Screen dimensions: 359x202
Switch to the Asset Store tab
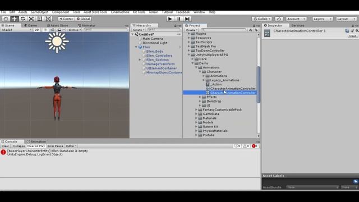pos(57,25)
